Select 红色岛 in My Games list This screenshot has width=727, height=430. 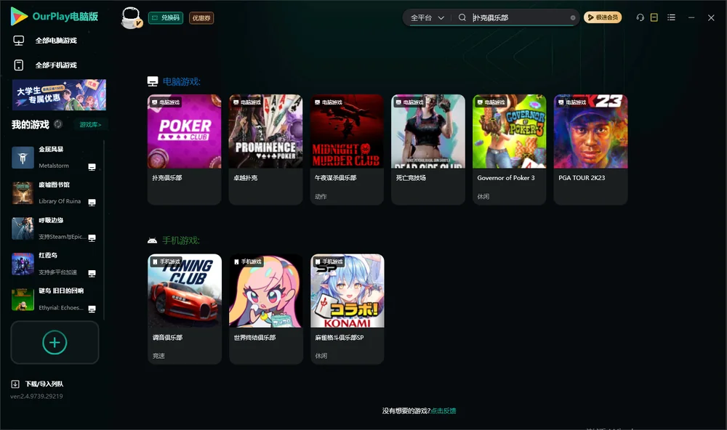tap(54, 264)
